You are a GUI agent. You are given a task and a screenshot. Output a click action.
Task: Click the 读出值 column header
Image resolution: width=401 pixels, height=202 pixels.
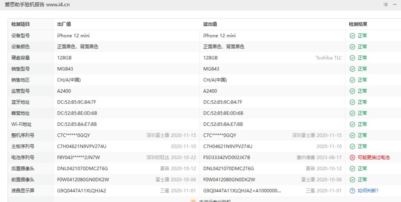(210, 25)
